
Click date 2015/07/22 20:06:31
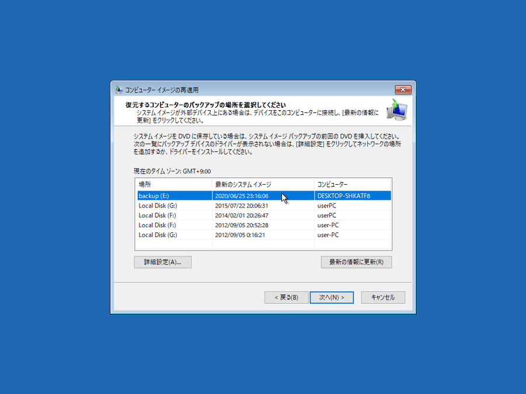pos(242,206)
